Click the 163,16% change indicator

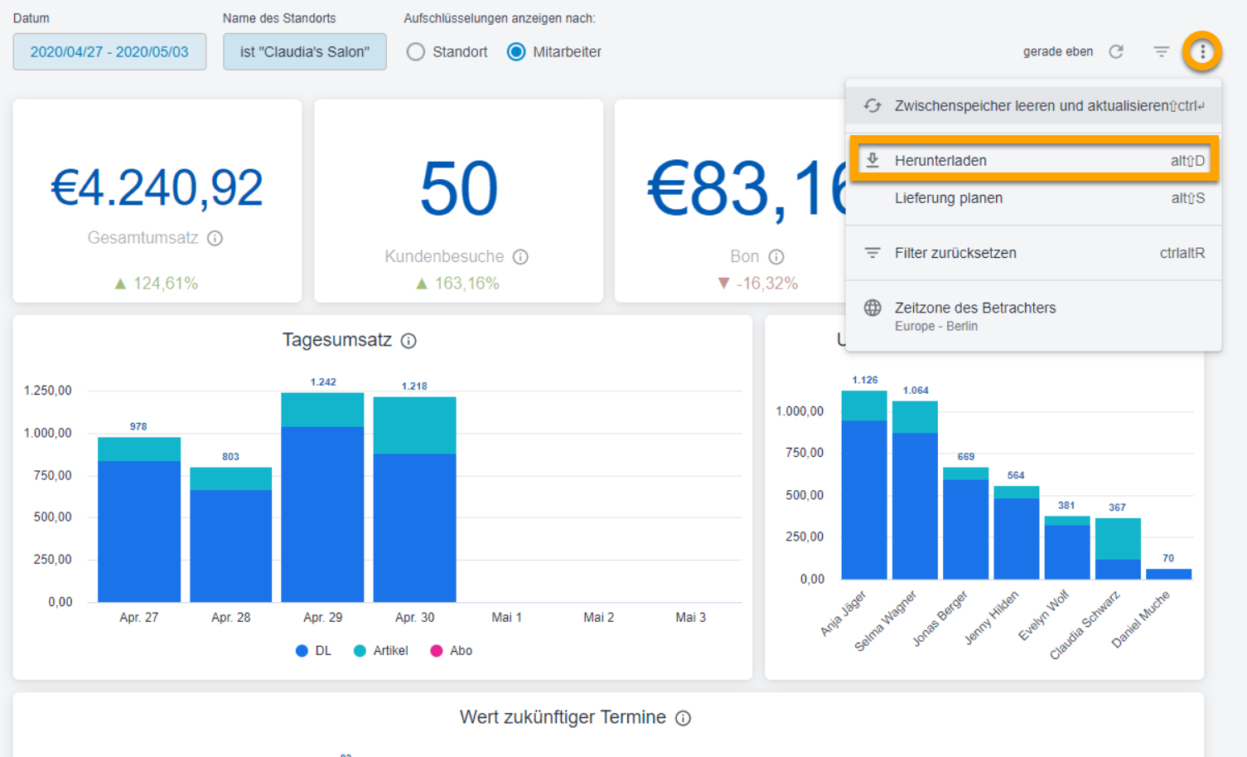457,284
